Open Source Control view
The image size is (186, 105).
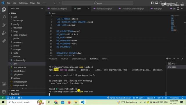click(x=4, y=25)
